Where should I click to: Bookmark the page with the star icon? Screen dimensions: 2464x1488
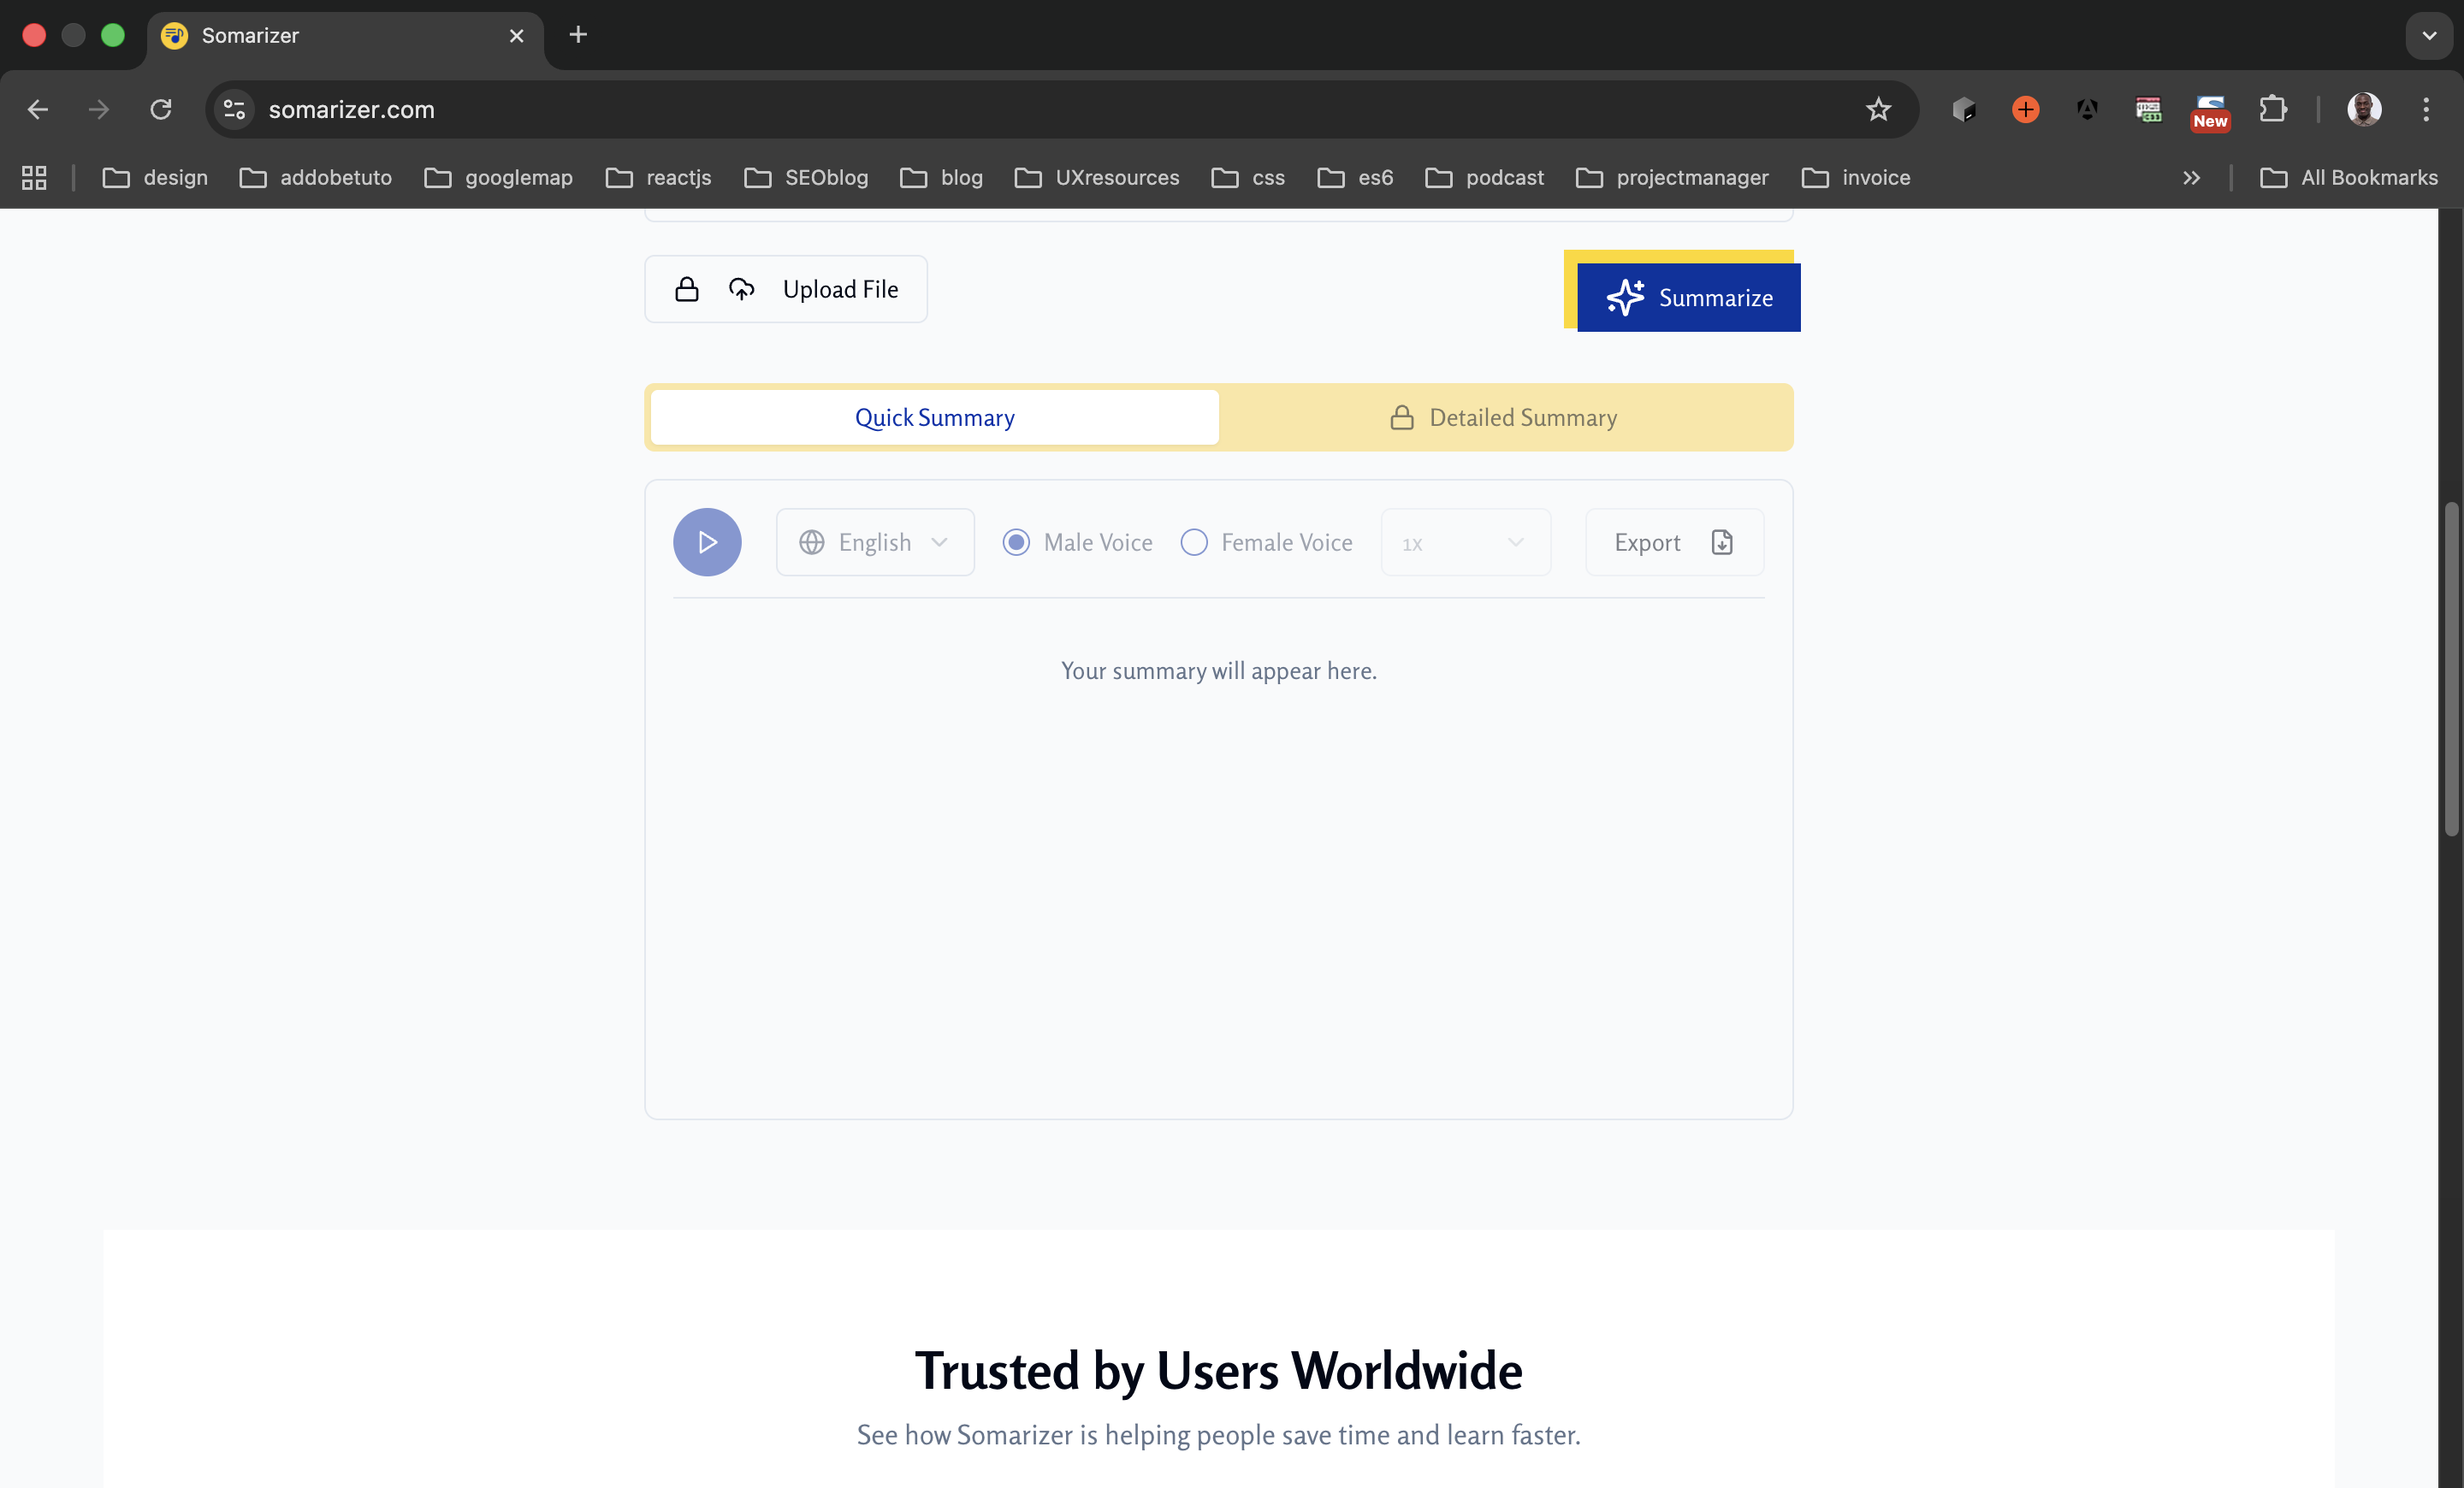pos(1879,109)
